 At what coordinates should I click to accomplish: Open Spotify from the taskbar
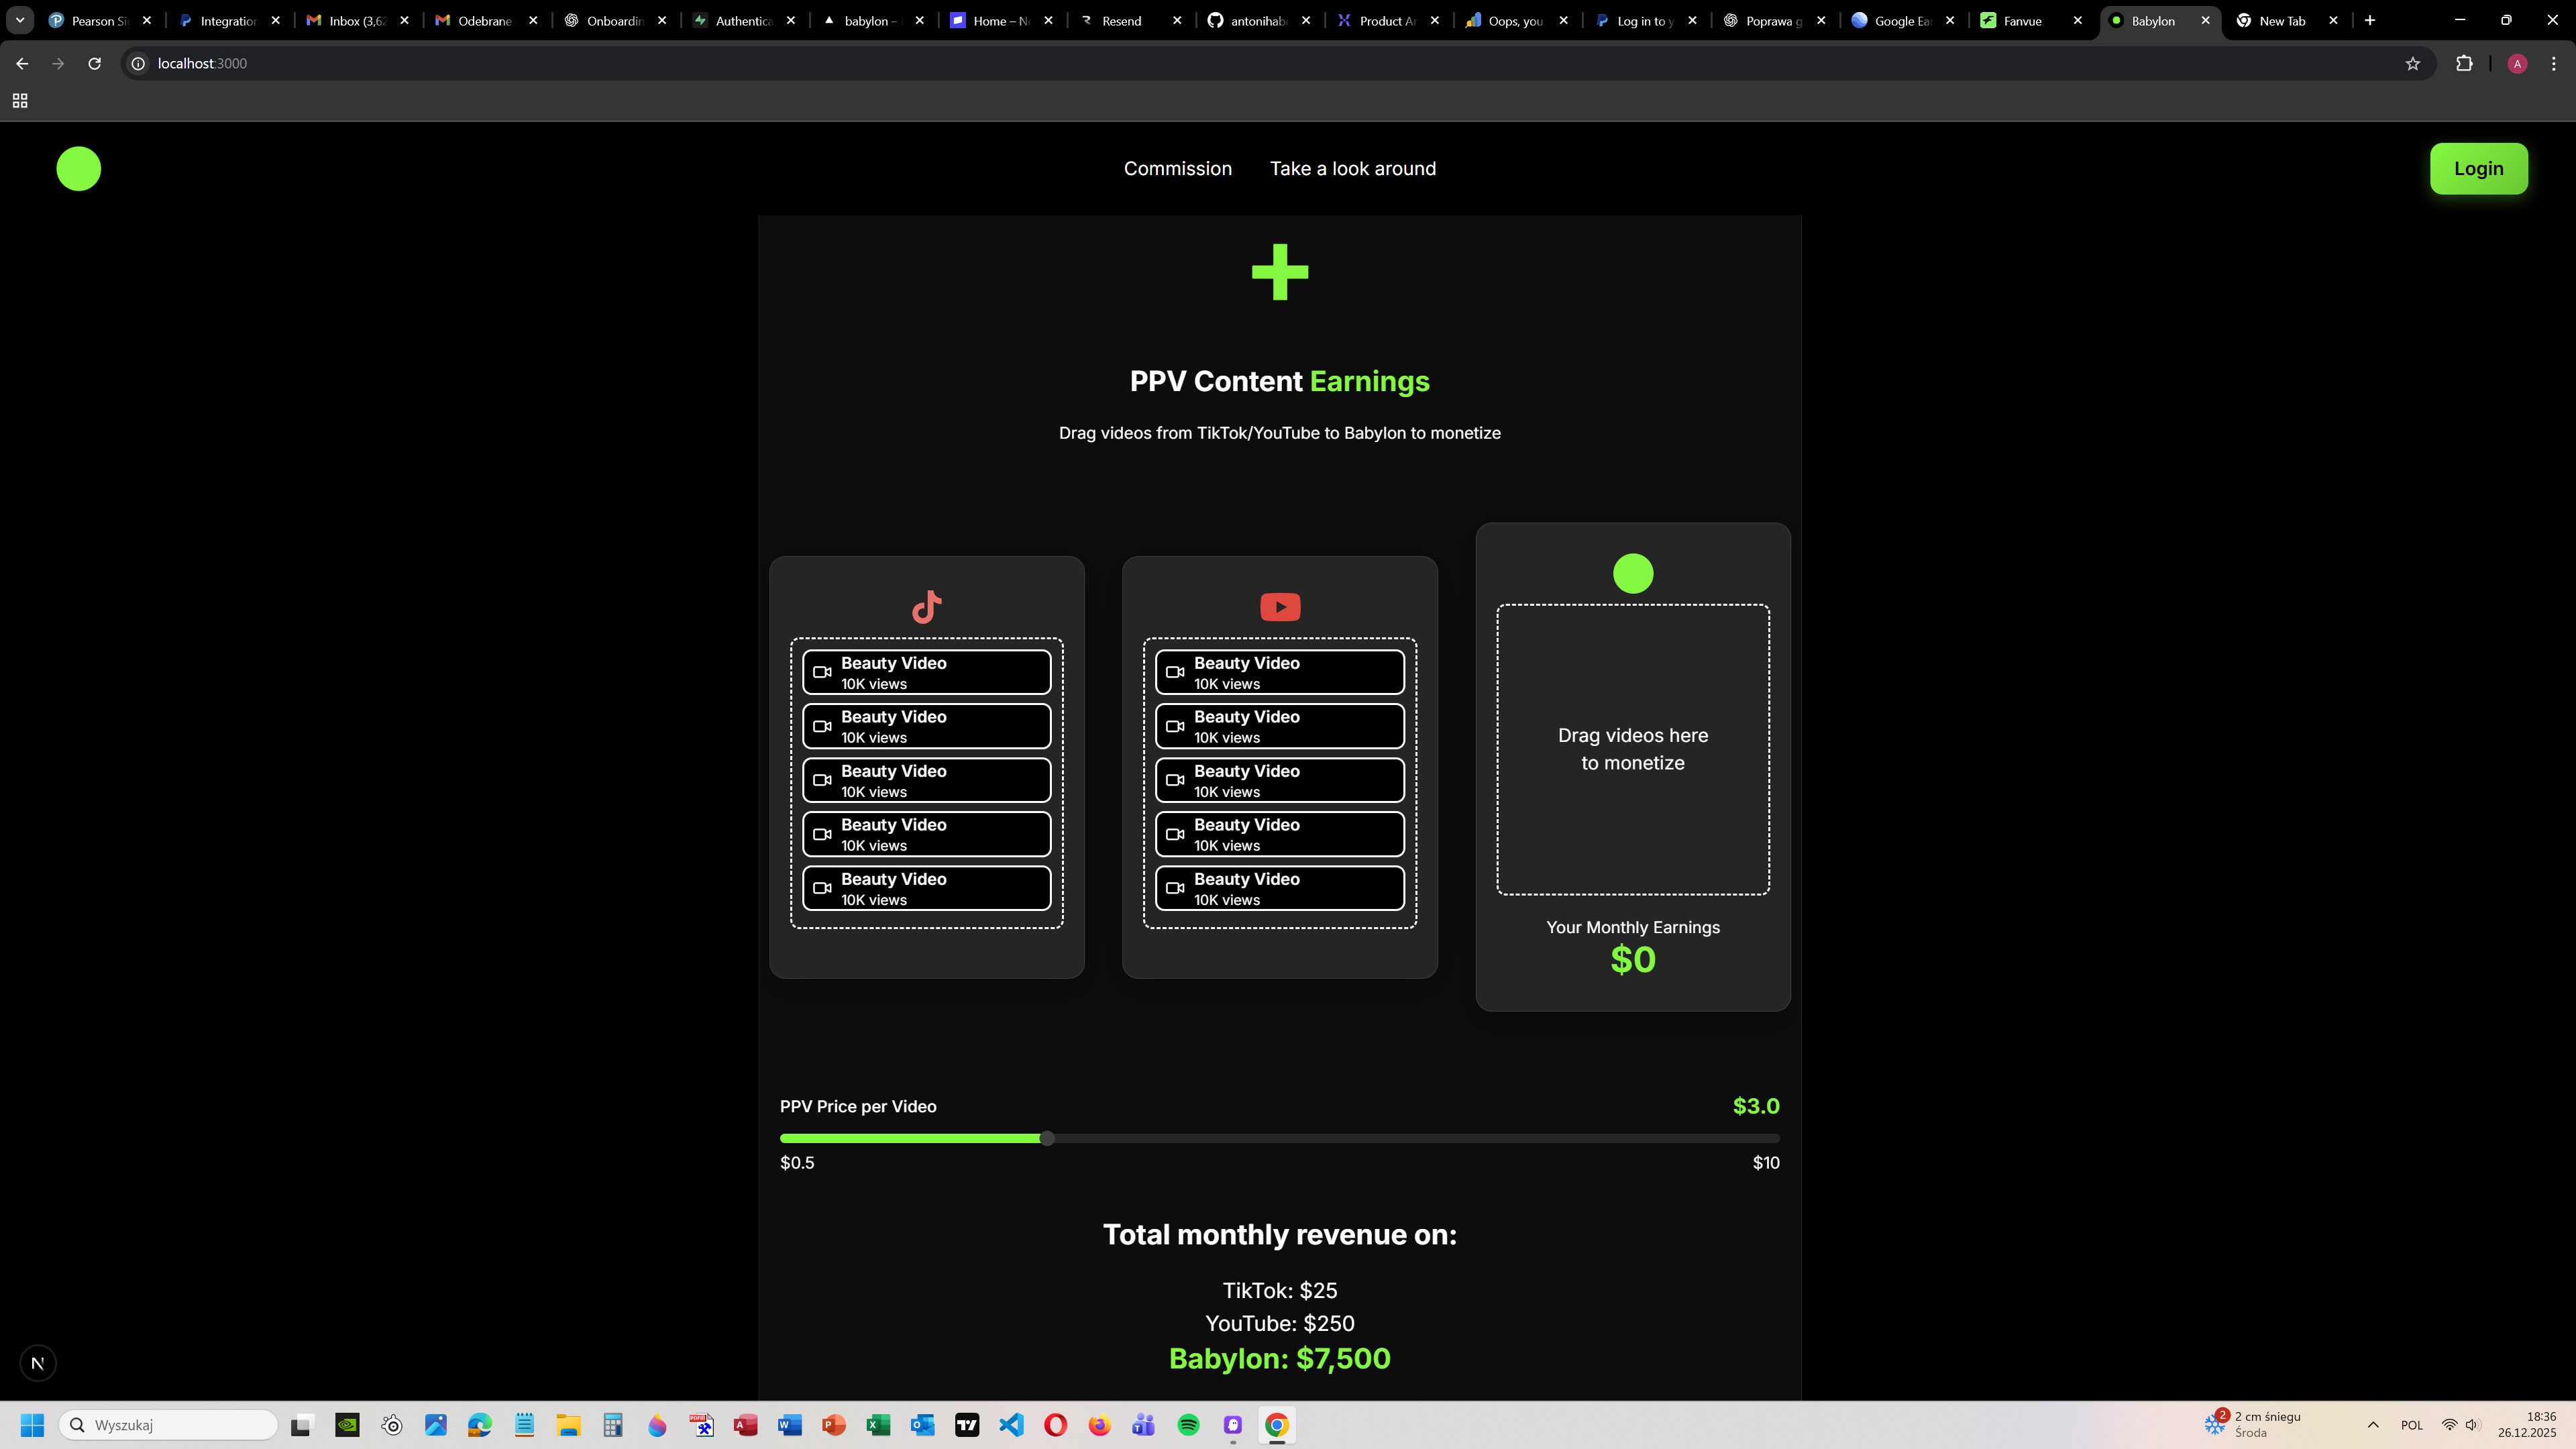1188,1425
